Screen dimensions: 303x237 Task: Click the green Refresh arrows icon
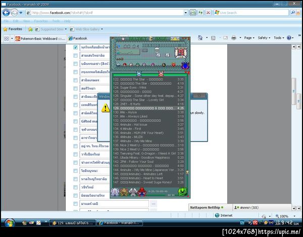(x=200, y=13)
